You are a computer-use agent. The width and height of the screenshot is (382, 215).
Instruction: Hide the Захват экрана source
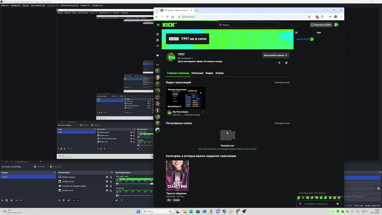(x=107, y=177)
